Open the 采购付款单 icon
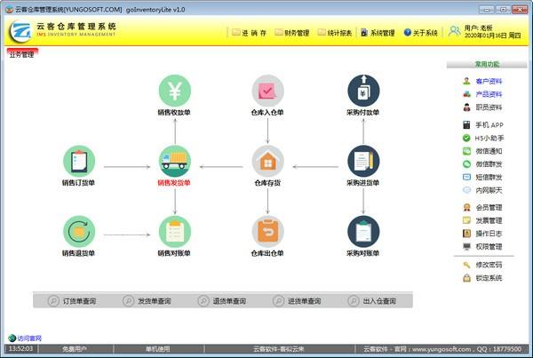This screenshot has height=358, width=533. coord(362,91)
